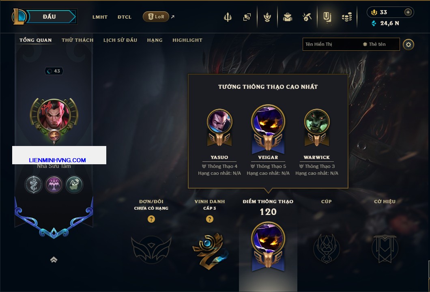Image resolution: width=430 pixels, height=292 pixels.
Task: Click the Tên Hiển Thị search field
Action: pos(351,44)
